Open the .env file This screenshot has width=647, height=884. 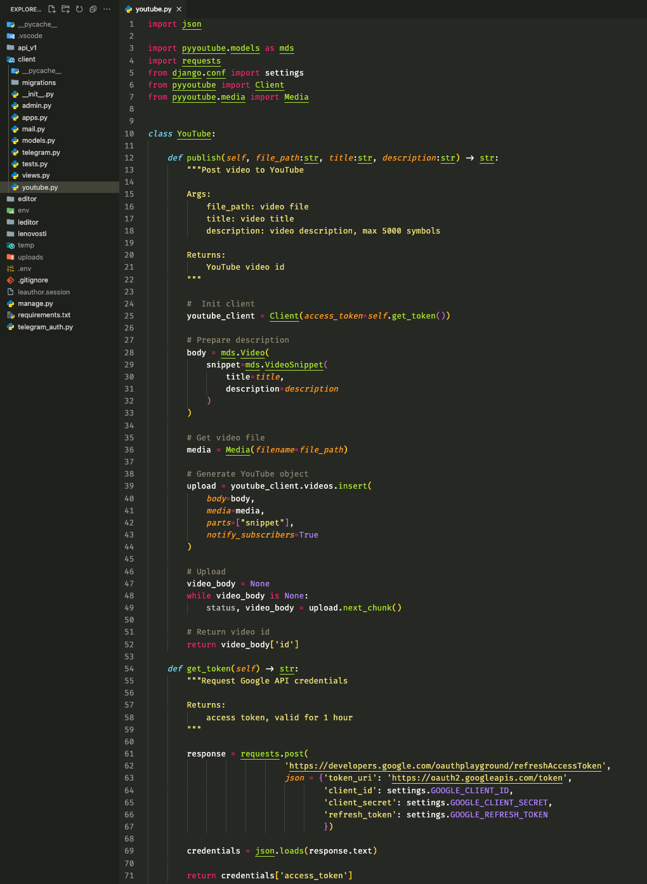60,268
